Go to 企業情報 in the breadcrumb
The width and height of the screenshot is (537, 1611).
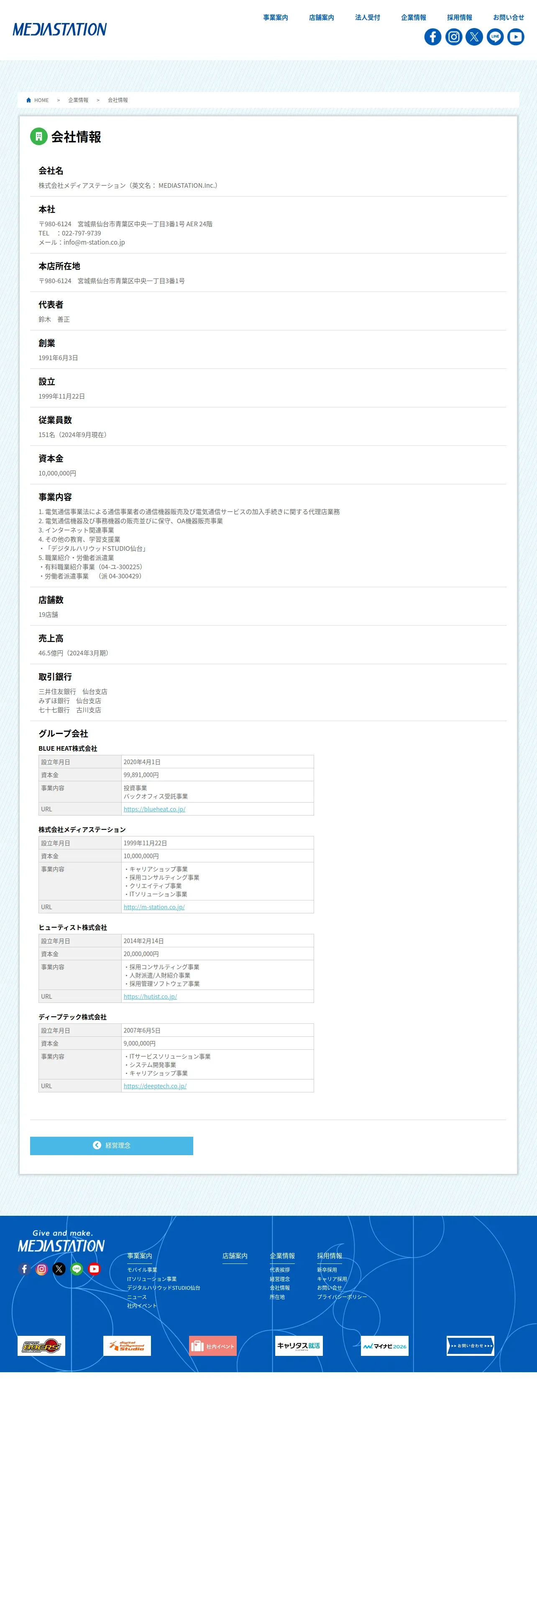point(78,100)
